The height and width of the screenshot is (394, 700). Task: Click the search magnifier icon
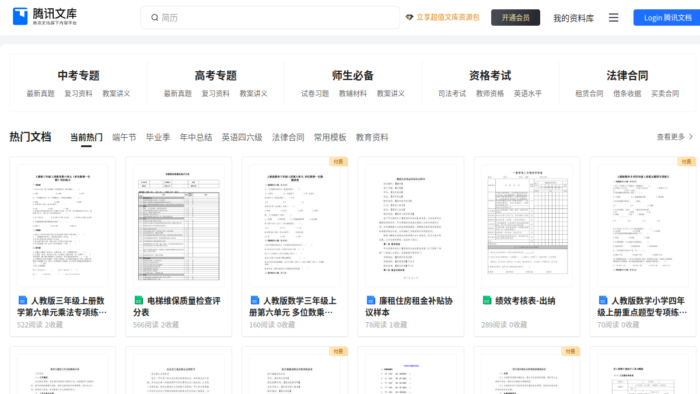(155, 18)
